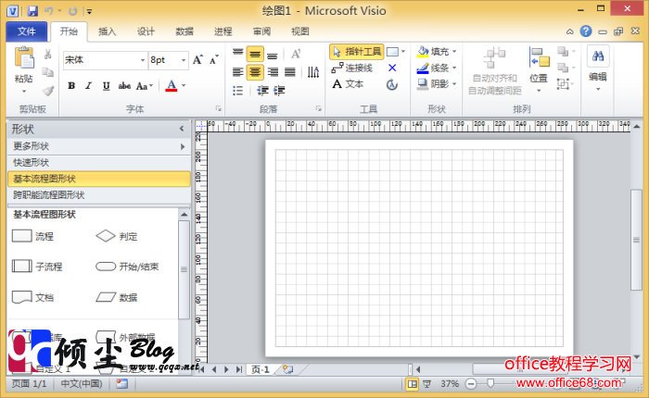The image size is (649, 398).
Task: Switch to the Insert tab
Action: coord(107,31)
